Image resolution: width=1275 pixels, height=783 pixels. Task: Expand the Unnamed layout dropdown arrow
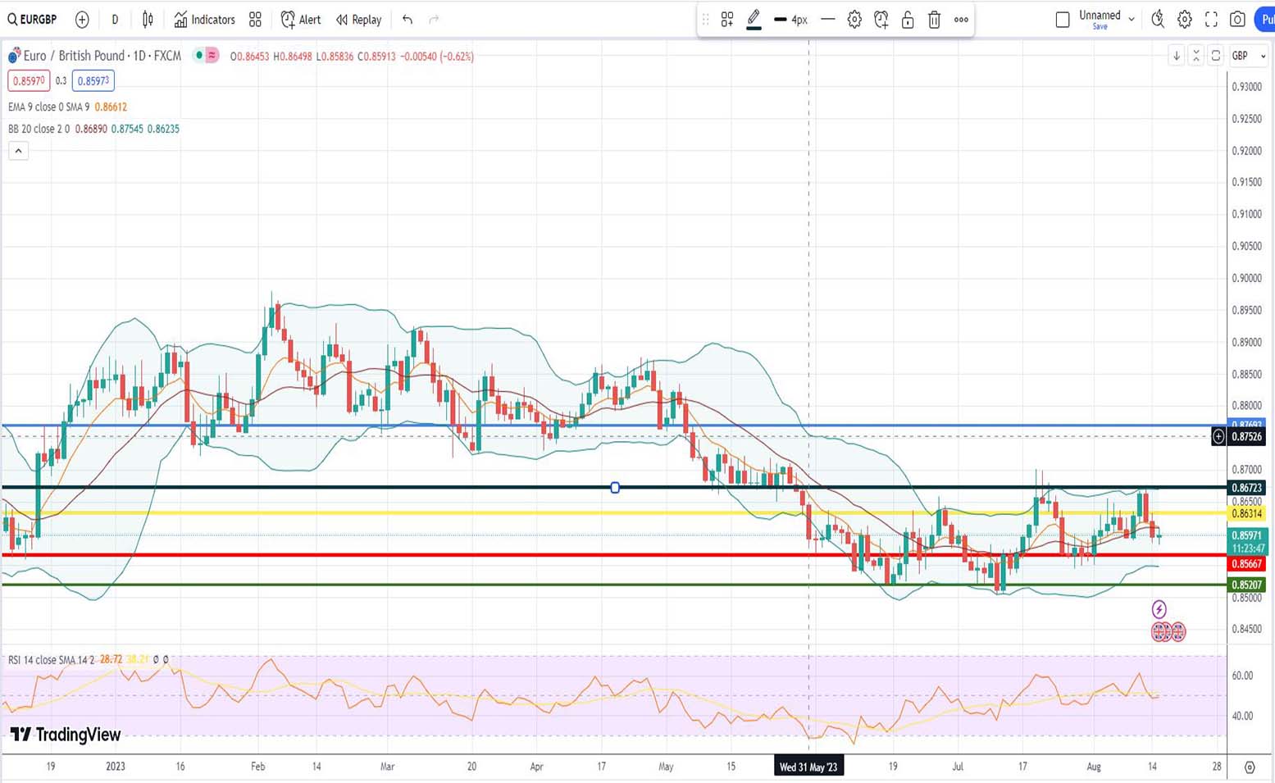click(x=1132, y=20)
